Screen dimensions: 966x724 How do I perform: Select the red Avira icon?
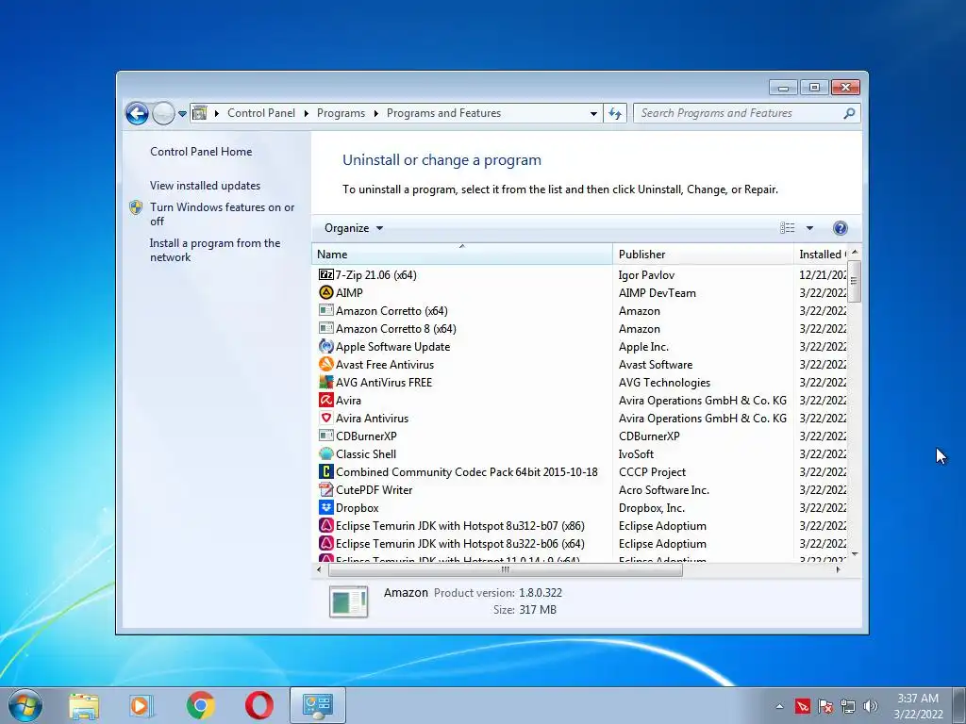pyautogui.click(x=325, y=400)
